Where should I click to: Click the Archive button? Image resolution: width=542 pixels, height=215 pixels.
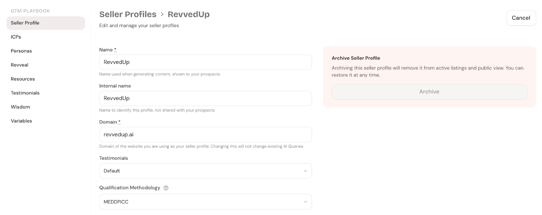click(x=429, y=92)
